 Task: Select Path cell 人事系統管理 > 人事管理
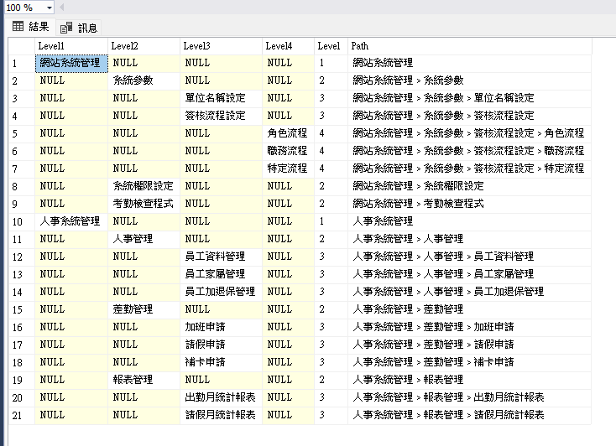(x=470, y=239)
